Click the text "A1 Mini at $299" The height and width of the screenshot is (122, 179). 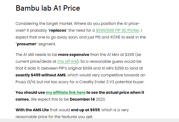point(121,55)
